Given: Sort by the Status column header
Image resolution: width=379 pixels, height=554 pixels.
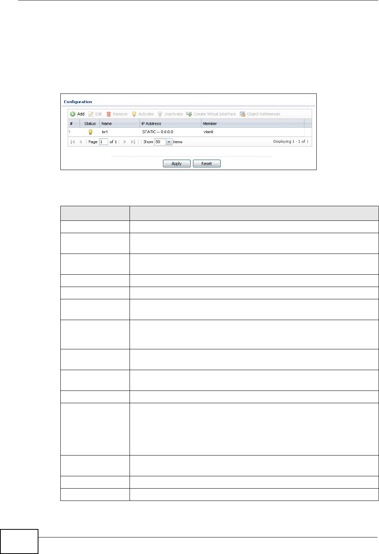Looking at the screenshot, I should tap(90, 123).
